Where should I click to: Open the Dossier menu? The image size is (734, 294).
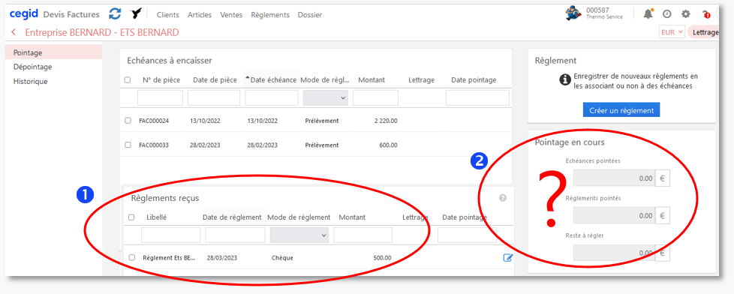(x=310, y=14)
